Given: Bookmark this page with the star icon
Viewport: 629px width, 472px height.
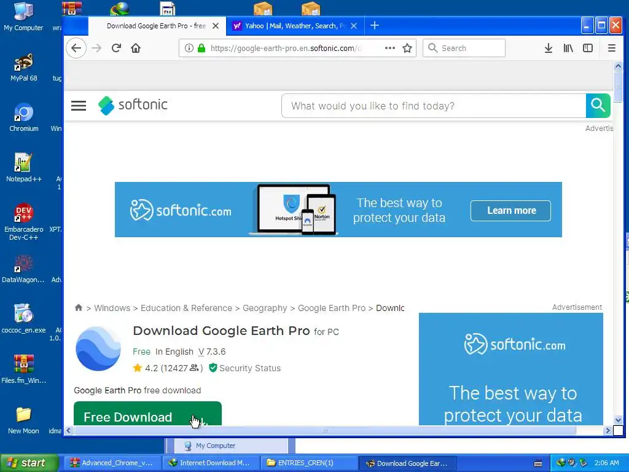Looking at the screenshot, I should tap(407, 48).
